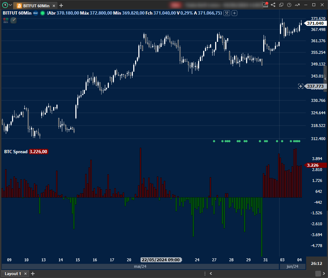Click the detach window icon
328x278 pixels.
tap(281, 5)
